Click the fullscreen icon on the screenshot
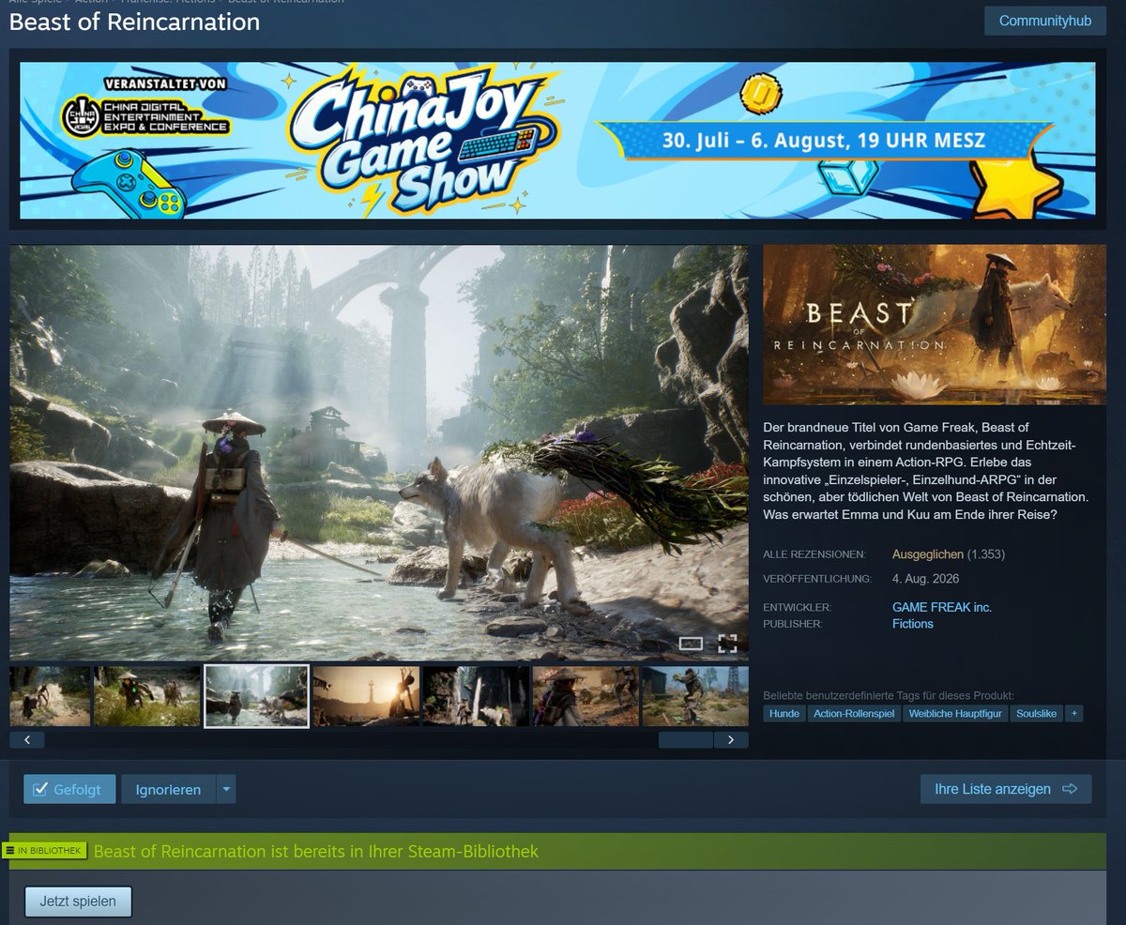The image size is (1126, 925). [727, 644]
